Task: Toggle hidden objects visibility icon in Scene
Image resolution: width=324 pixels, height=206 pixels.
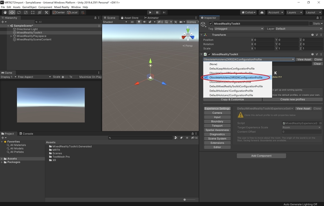Action: [x=160, y=22]
